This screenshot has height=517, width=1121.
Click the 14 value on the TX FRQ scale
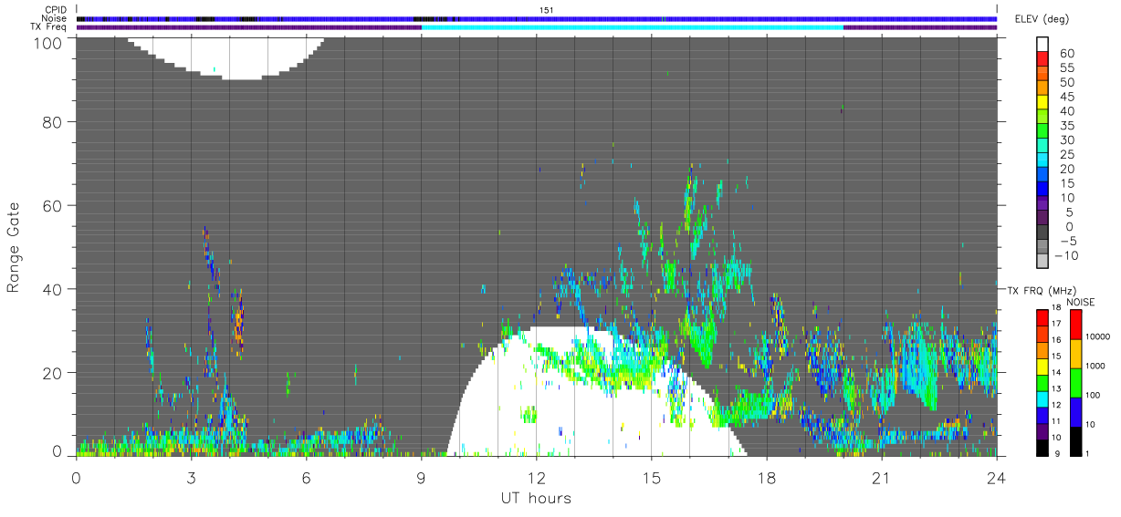tap(1057, 373)
